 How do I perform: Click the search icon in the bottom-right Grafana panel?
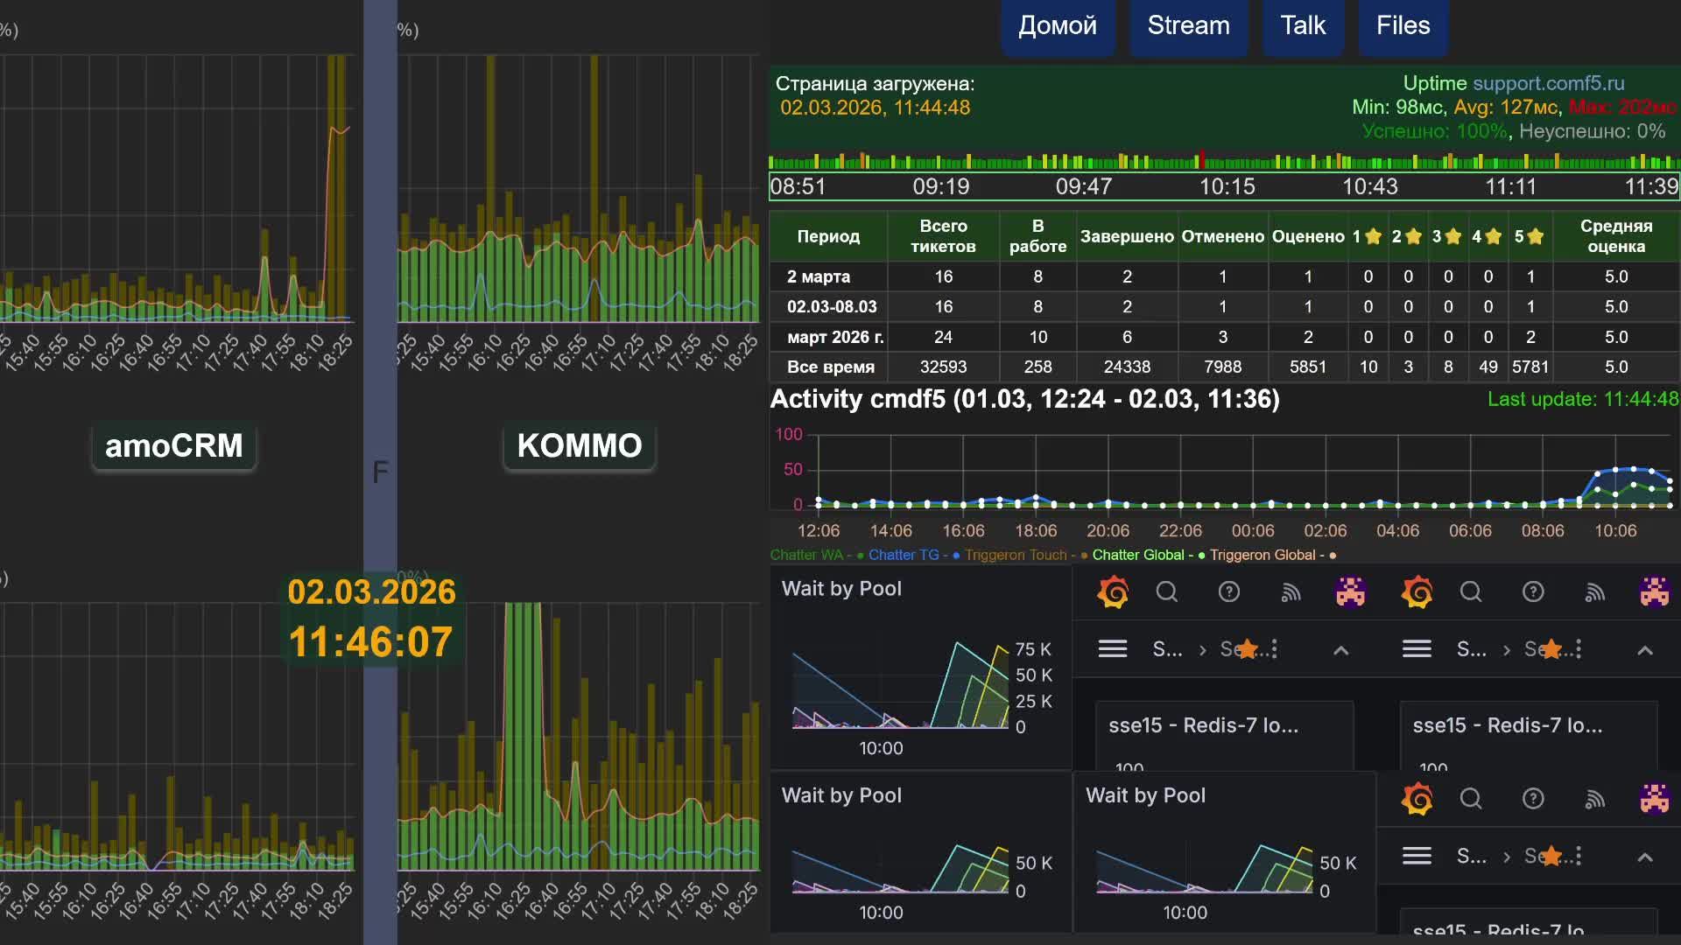pyautogui.click(x=1470, y=799)
